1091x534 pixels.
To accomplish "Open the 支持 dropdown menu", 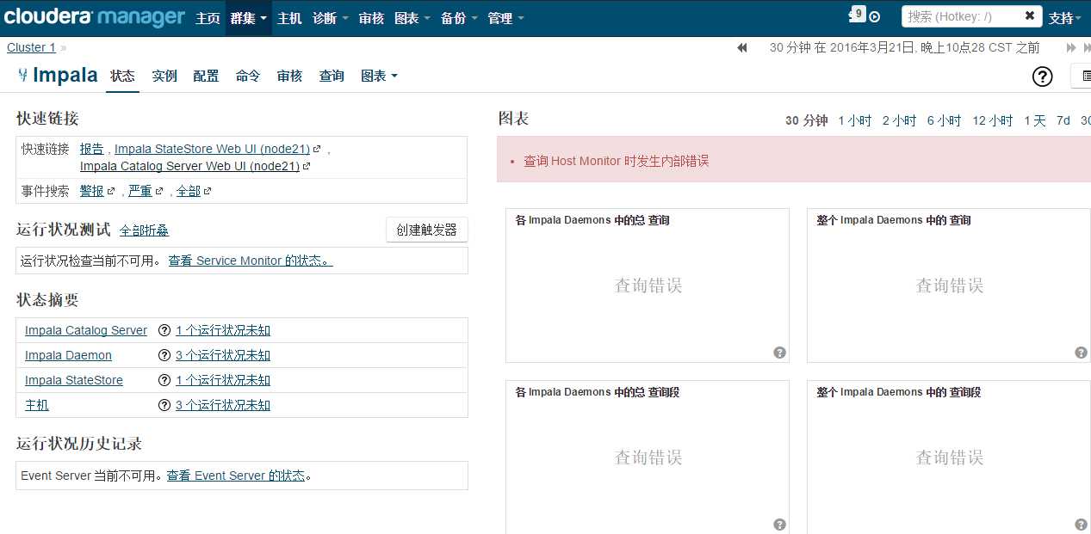I will (1066, 18).
